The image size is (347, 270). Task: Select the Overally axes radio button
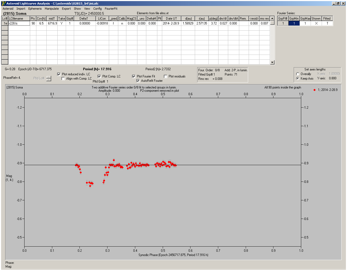[x=298, y=74]
